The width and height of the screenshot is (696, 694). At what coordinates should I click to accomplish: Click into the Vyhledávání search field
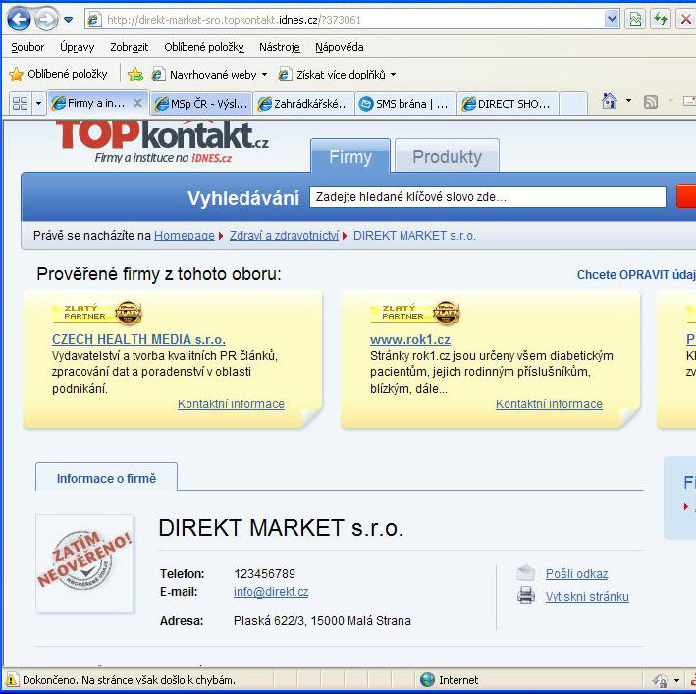[487, 197]
